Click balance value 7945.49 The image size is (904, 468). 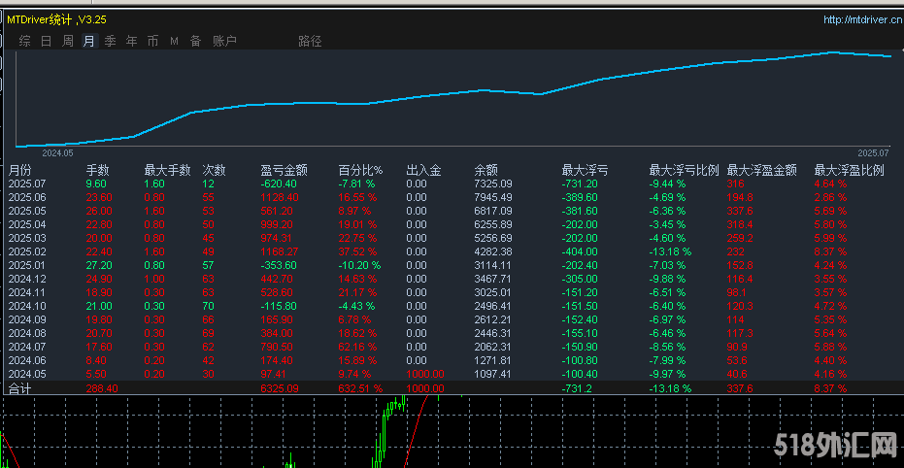pyautogui.click(x=493, y=198)
